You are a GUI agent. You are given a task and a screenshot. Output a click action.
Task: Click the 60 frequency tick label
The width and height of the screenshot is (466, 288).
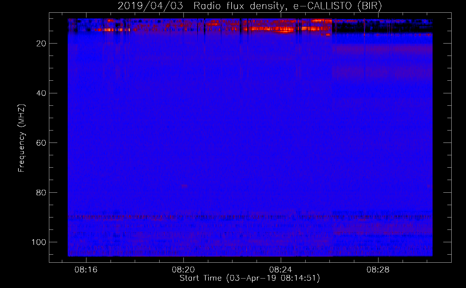[x=41, y=143]
